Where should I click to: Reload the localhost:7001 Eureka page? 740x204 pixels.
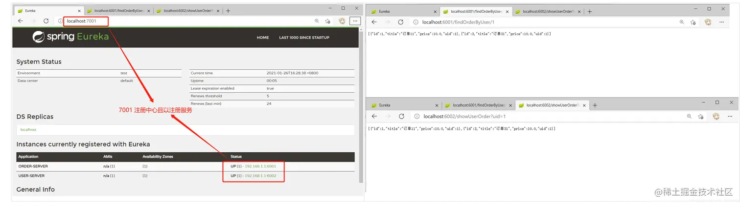click(x=46, y=21)
